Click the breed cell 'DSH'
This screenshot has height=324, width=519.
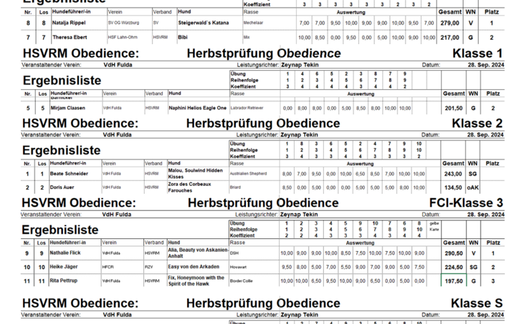(x=234, y=253)
